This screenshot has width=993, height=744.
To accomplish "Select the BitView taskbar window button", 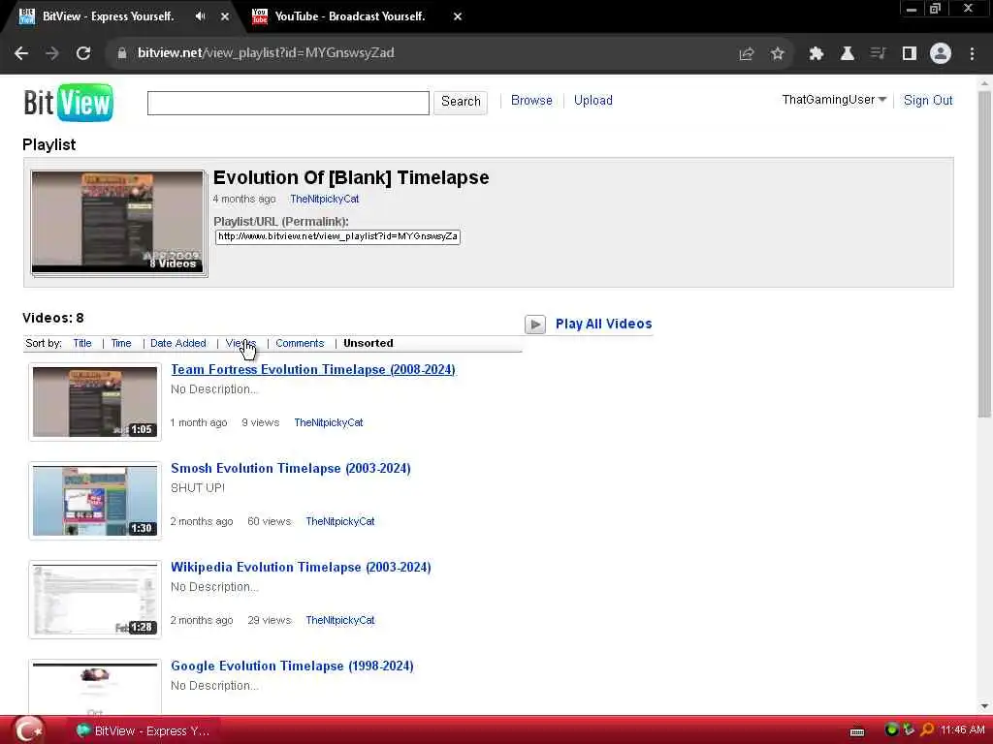I will click(144, 730).
